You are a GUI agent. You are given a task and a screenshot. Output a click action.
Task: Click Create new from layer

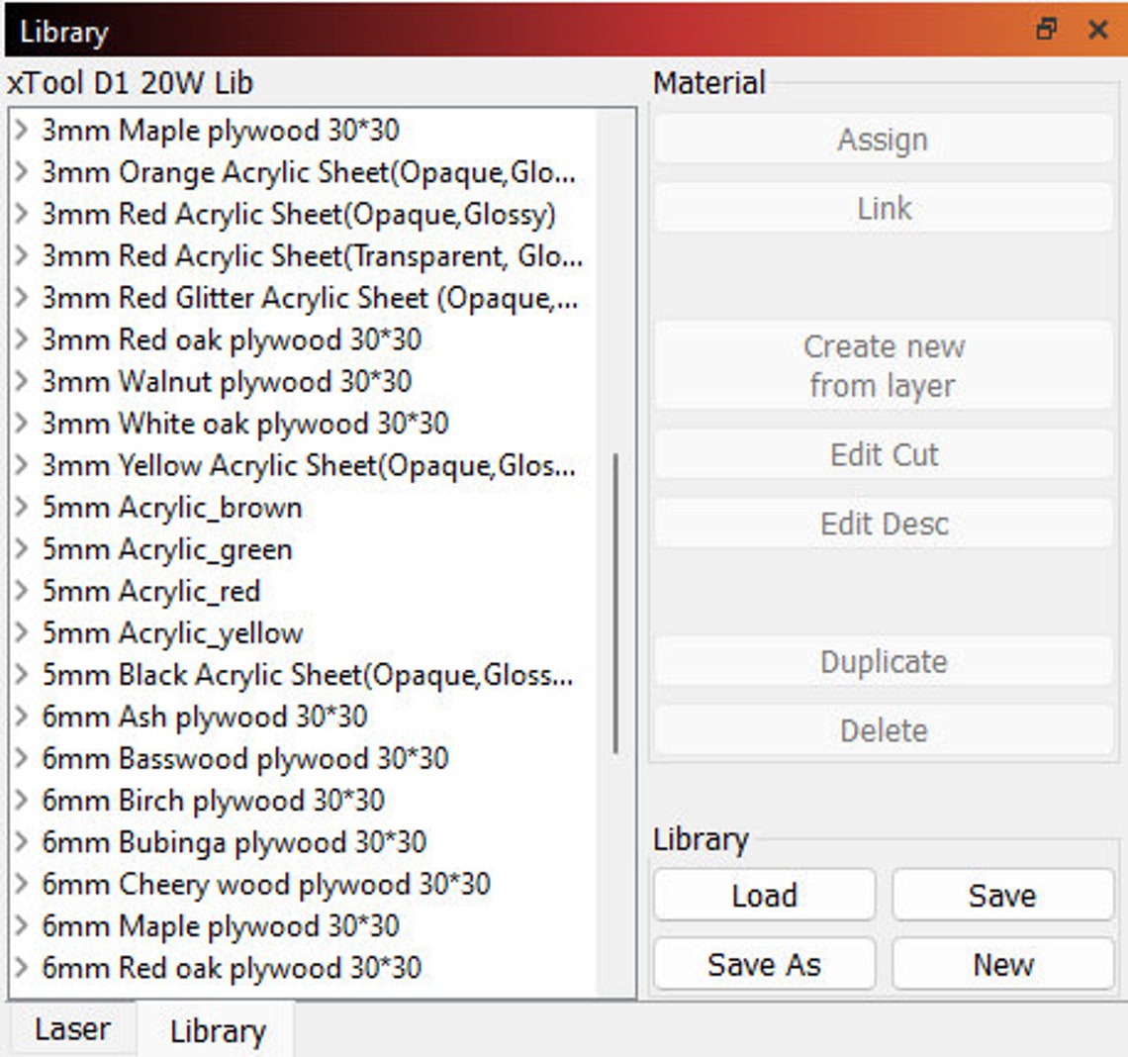pyautogui.click(x=882, y=366)
